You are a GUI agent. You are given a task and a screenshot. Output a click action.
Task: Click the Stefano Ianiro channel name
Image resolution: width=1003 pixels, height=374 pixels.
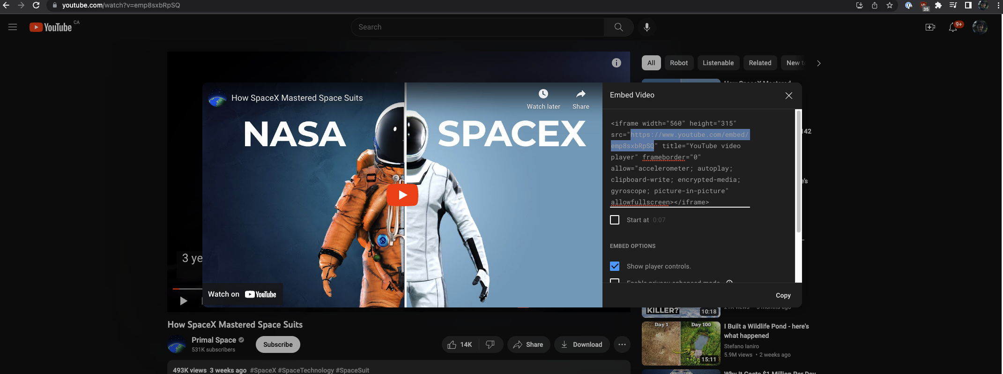(x=742, y=346)
